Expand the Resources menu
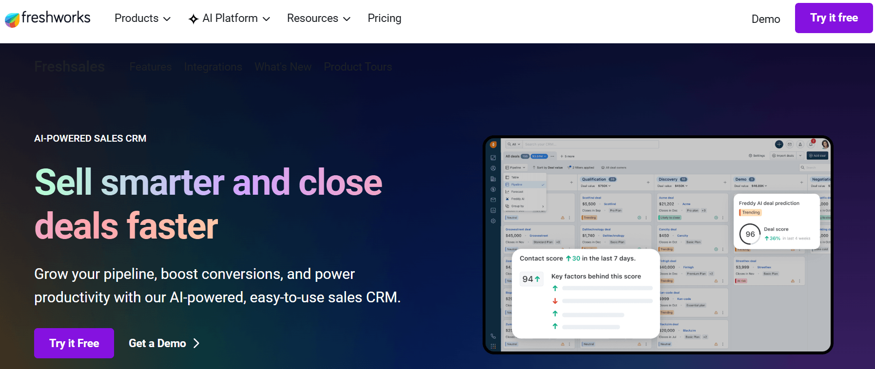The height and width of the screenshot is (369, 875). tap(319, 18)
